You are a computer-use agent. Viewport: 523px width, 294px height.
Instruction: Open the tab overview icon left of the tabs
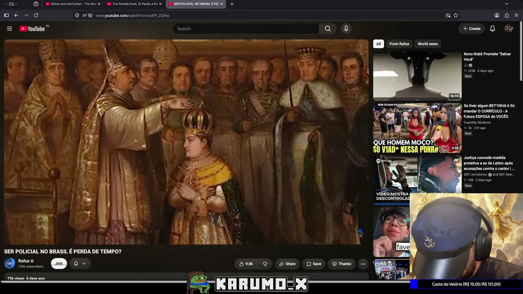point(36,4)
